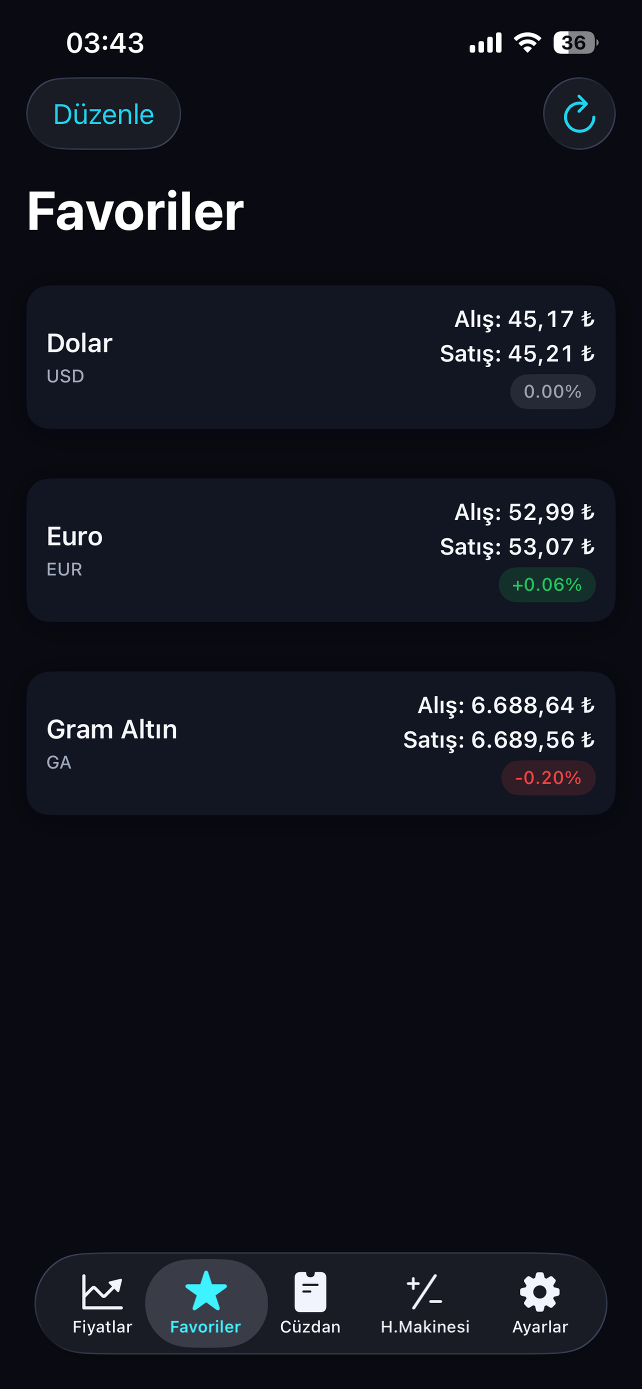
Task: Select the Fiyatlar tab label
Action: (102, 1326)
